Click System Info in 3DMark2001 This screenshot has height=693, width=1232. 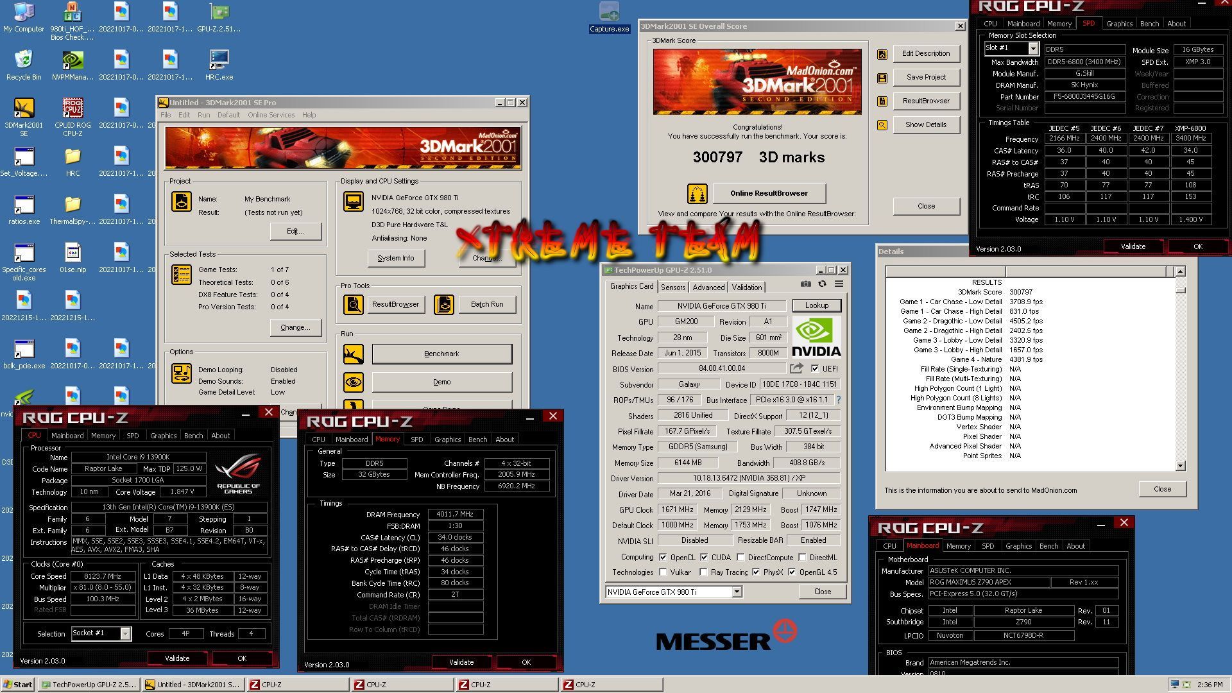coord(396,258)
